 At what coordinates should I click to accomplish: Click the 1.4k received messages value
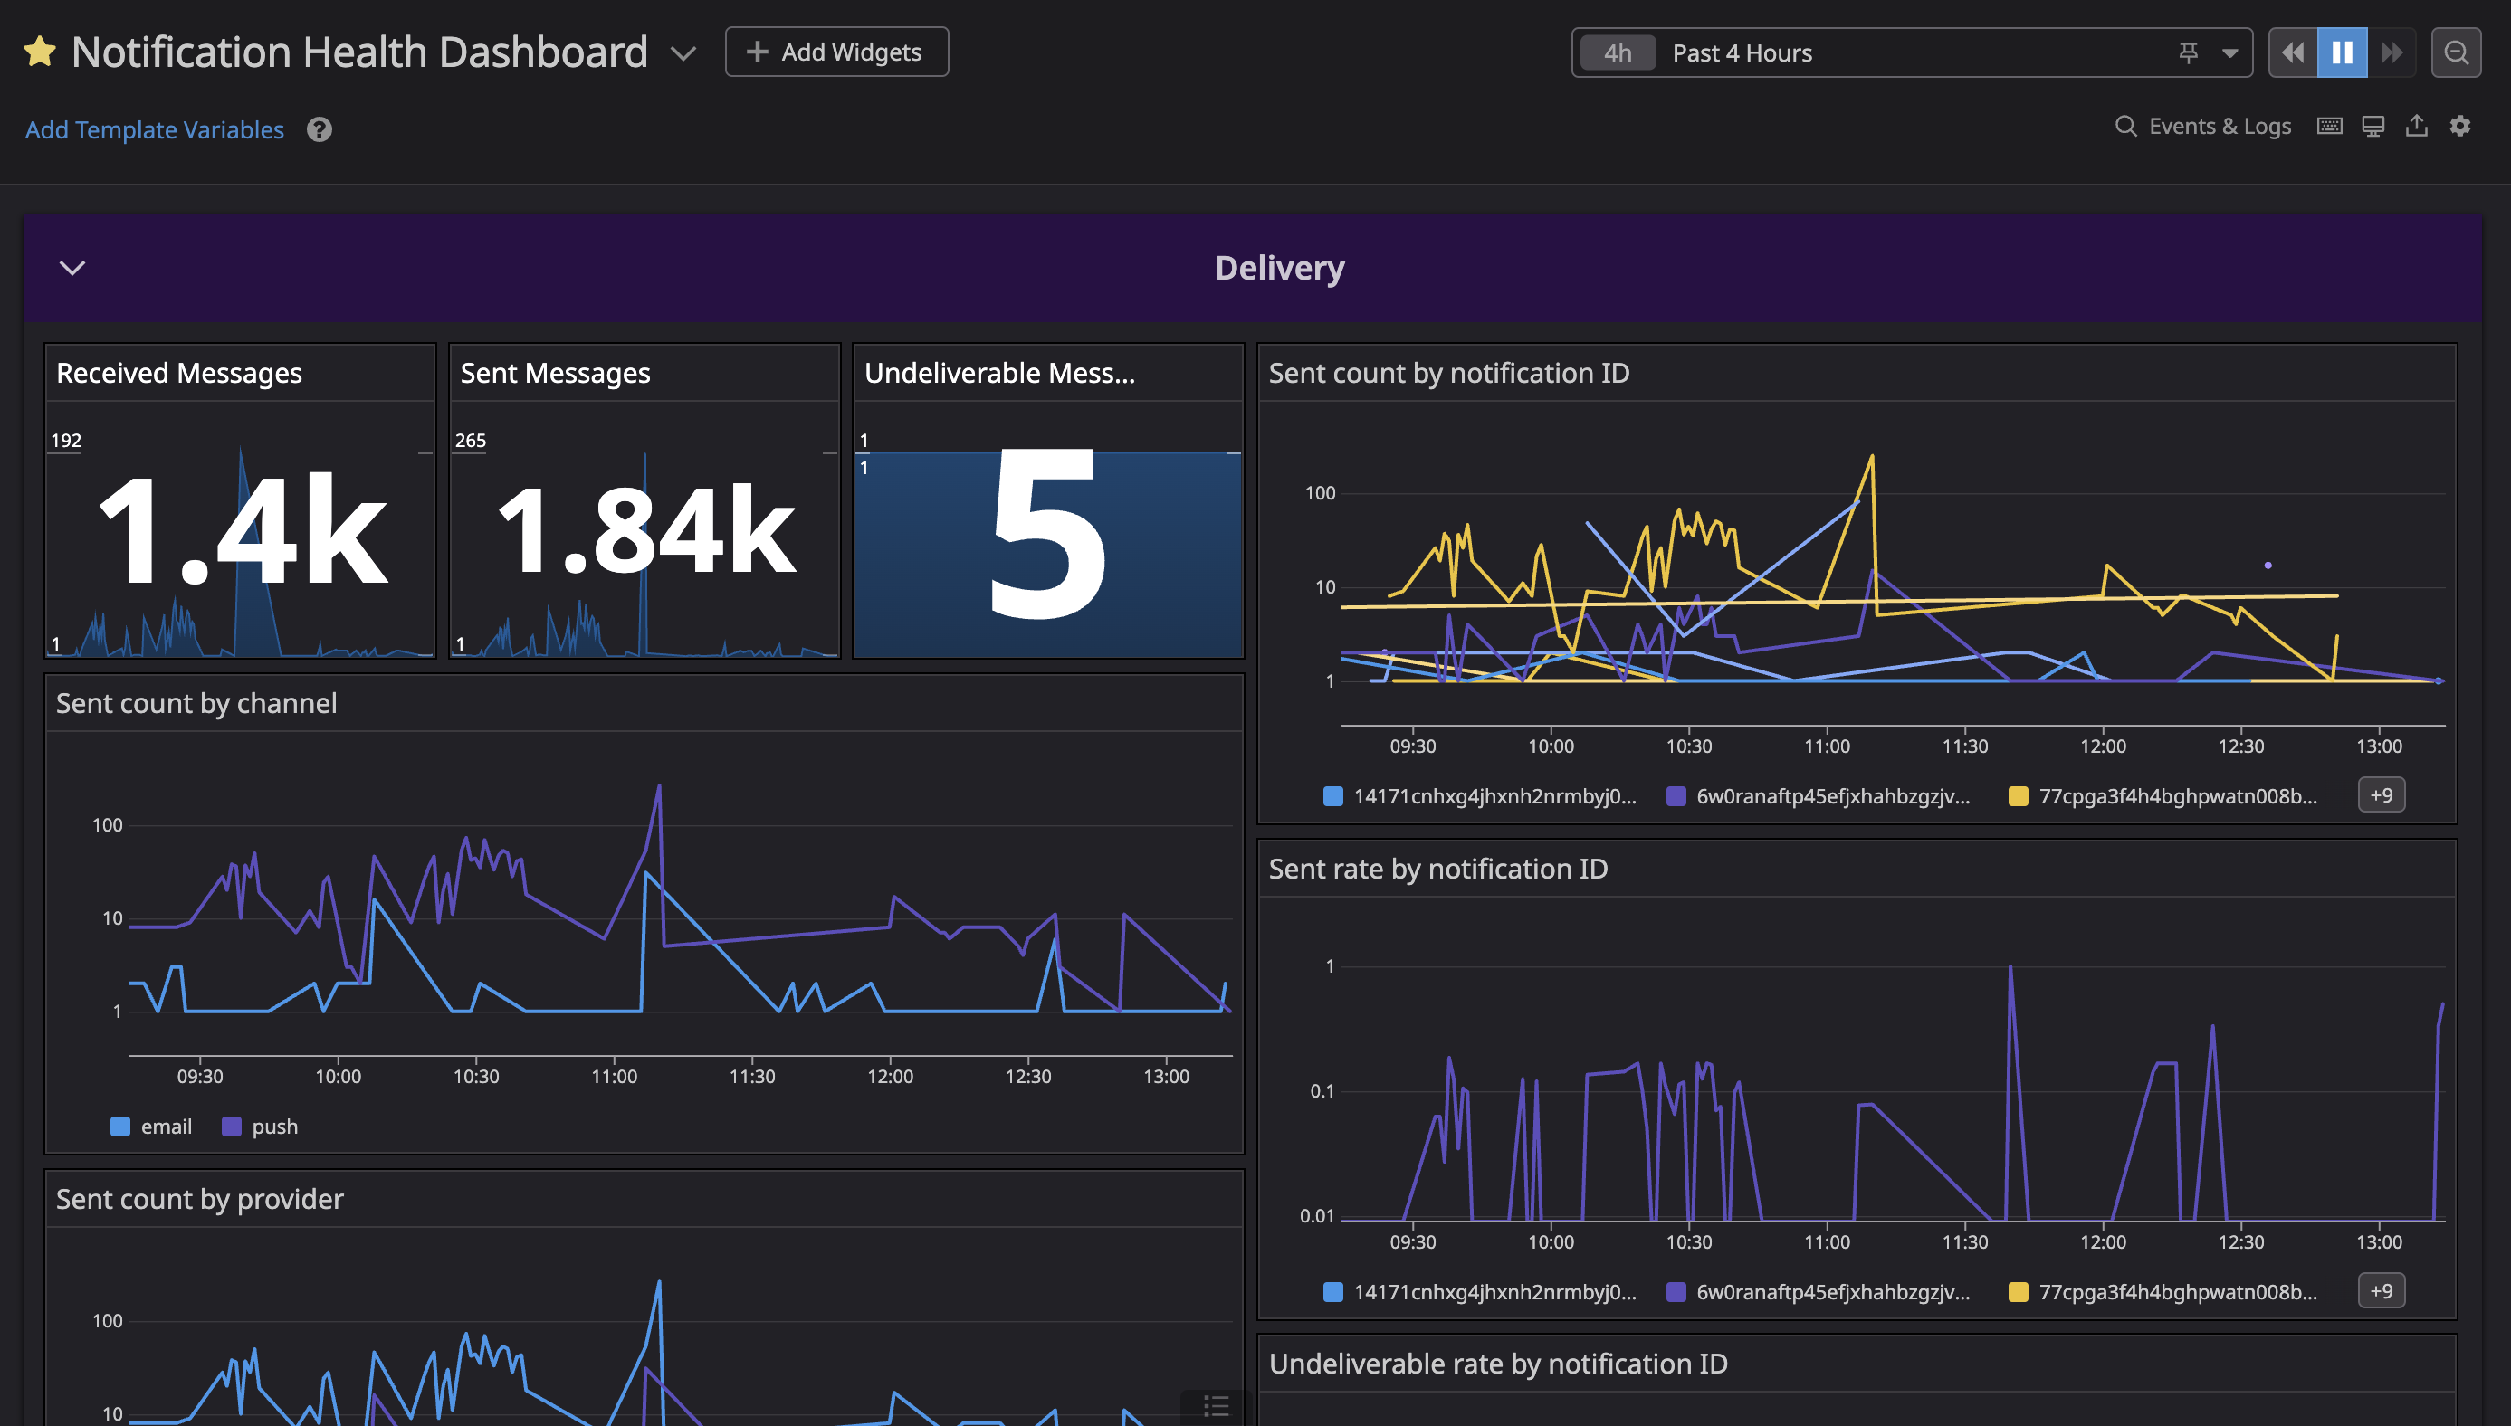click(x=242, y=530)
